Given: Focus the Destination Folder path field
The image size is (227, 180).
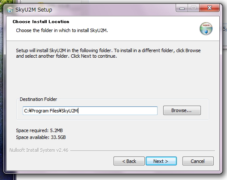Looking at the screenshot, I should click(90, 111).
